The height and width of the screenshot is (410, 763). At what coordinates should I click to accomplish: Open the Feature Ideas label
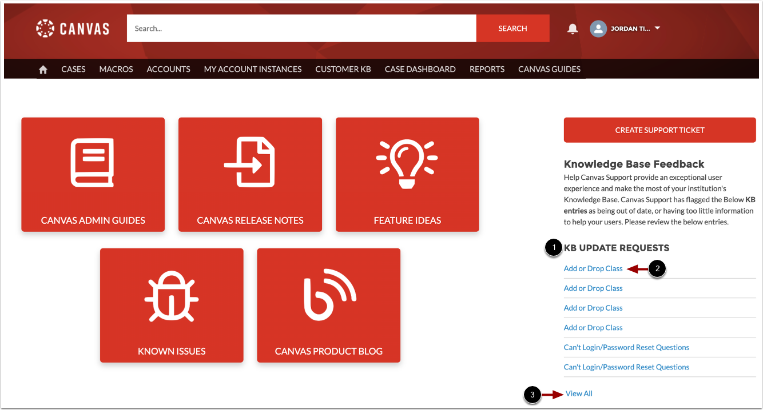pos(407,220)
